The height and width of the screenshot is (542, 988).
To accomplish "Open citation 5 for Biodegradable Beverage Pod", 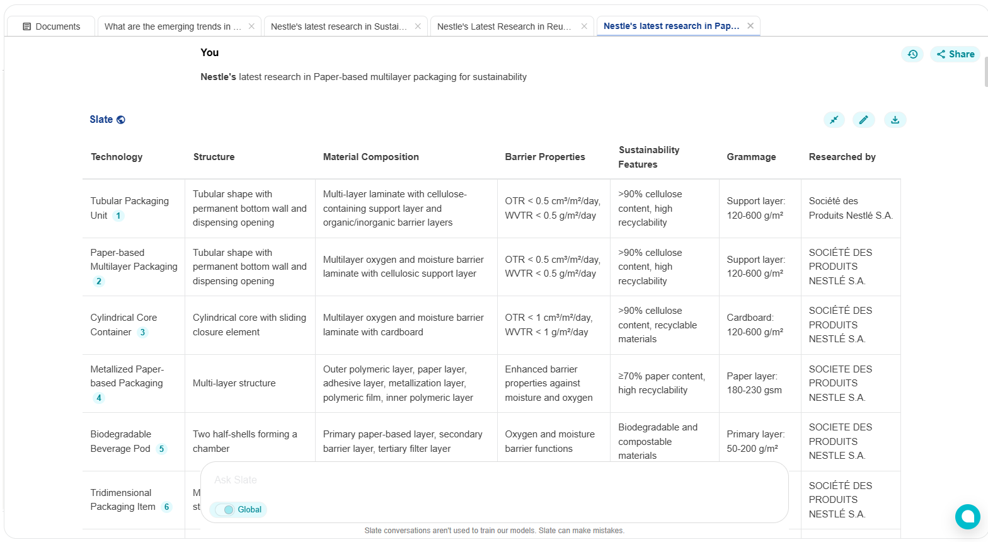I will pyautogui.click(x=161, y=449).
